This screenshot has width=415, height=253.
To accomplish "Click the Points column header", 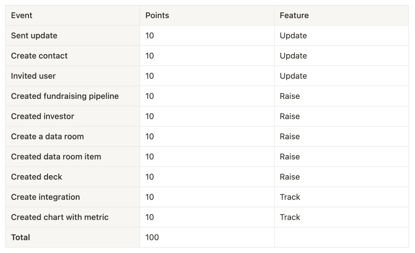I will click(x=207, y=15).
